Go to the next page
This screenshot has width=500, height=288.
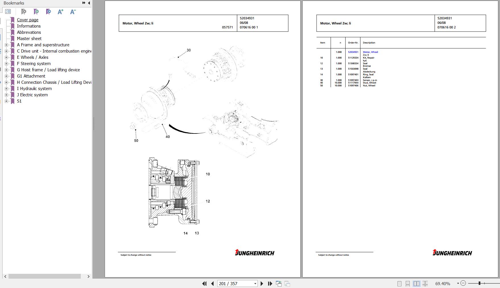coord(262,283)
